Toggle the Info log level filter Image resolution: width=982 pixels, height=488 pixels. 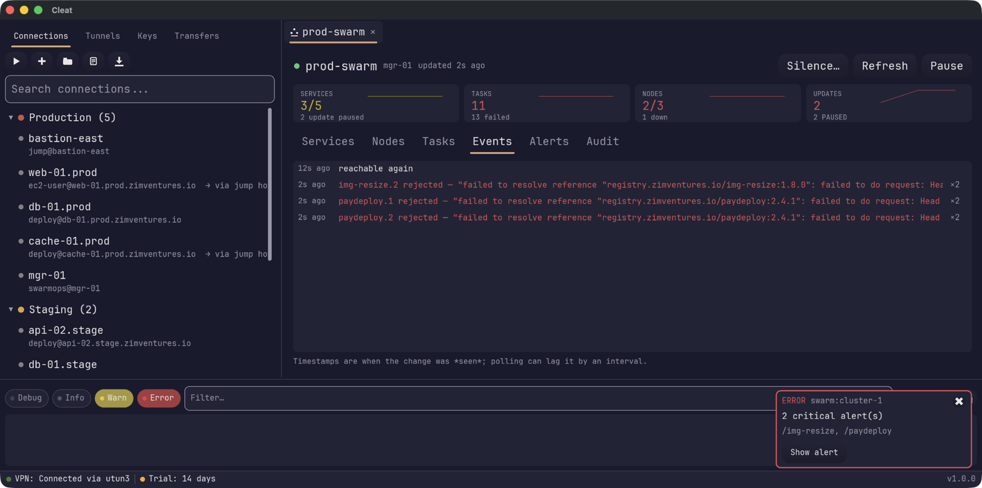coord(71,398)
